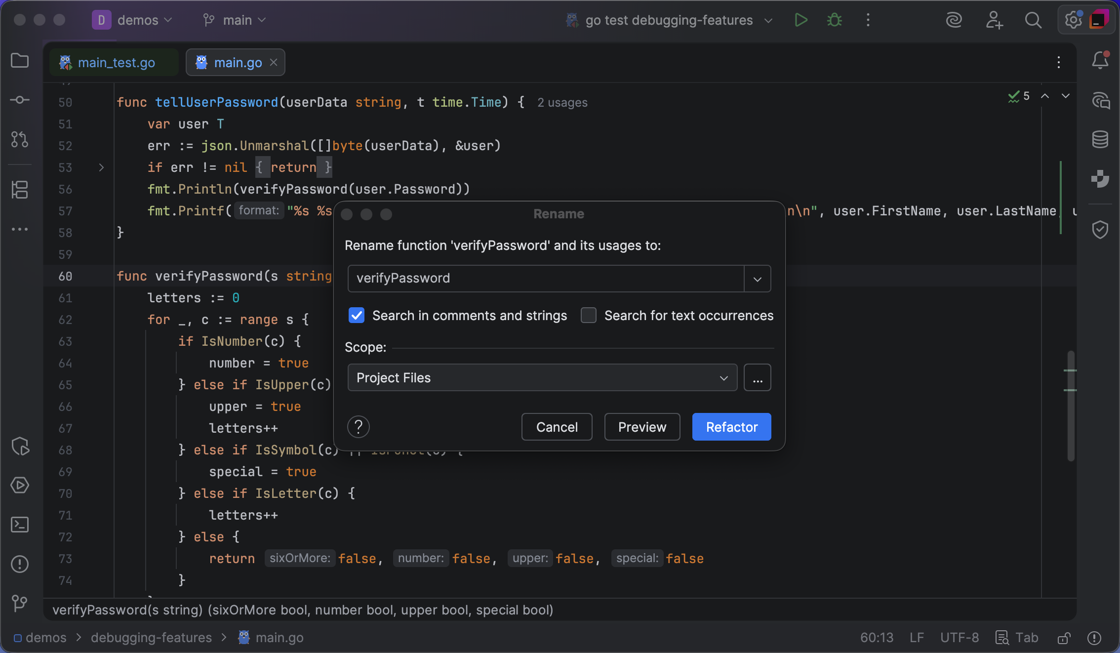Image resolution: width=1120 pixels, height=653 pixels.
Task: Expand the Project Files scope dropdown
Action: click(723, 378)
